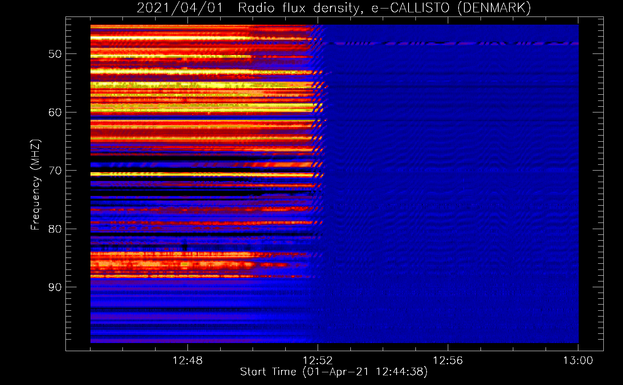
Task: Click the '90' frequency tick label
Action: click(x=55, y=287)
